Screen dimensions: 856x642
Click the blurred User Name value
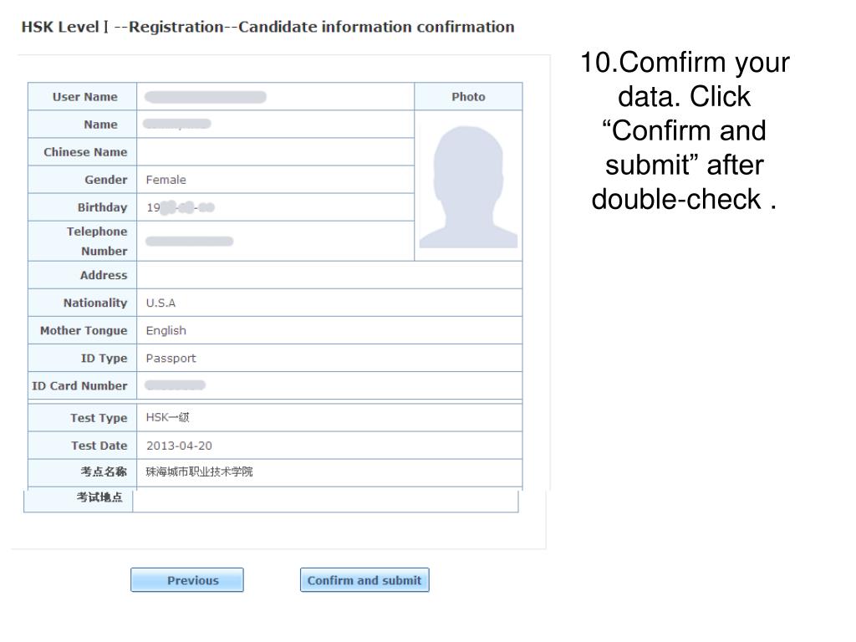coord(206,97)
